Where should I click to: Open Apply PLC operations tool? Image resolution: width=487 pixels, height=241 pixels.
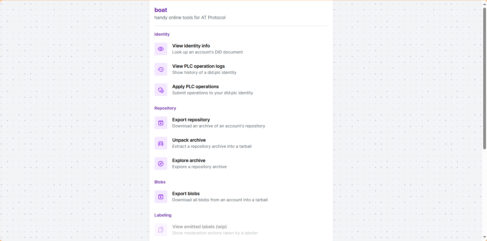tap(195, 87)
